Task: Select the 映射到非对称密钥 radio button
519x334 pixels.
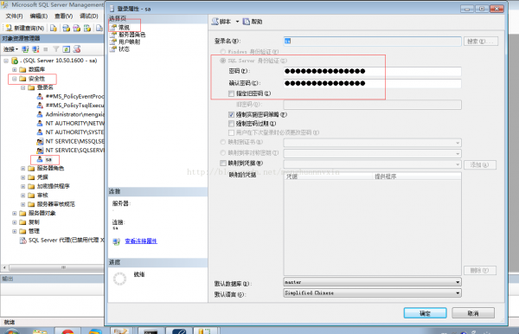Action: tap(223, 152)
